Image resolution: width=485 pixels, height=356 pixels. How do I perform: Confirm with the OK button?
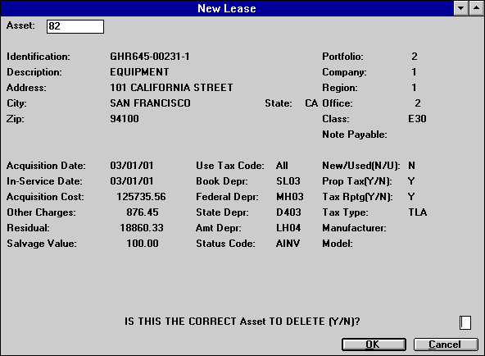(374, 345)
